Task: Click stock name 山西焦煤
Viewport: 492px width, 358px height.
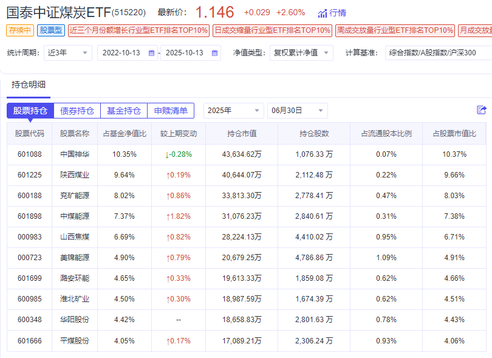Action: 75,237
